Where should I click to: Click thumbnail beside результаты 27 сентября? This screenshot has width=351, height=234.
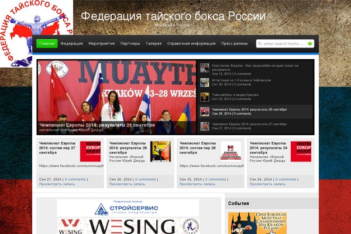click(x=205, y=126)
